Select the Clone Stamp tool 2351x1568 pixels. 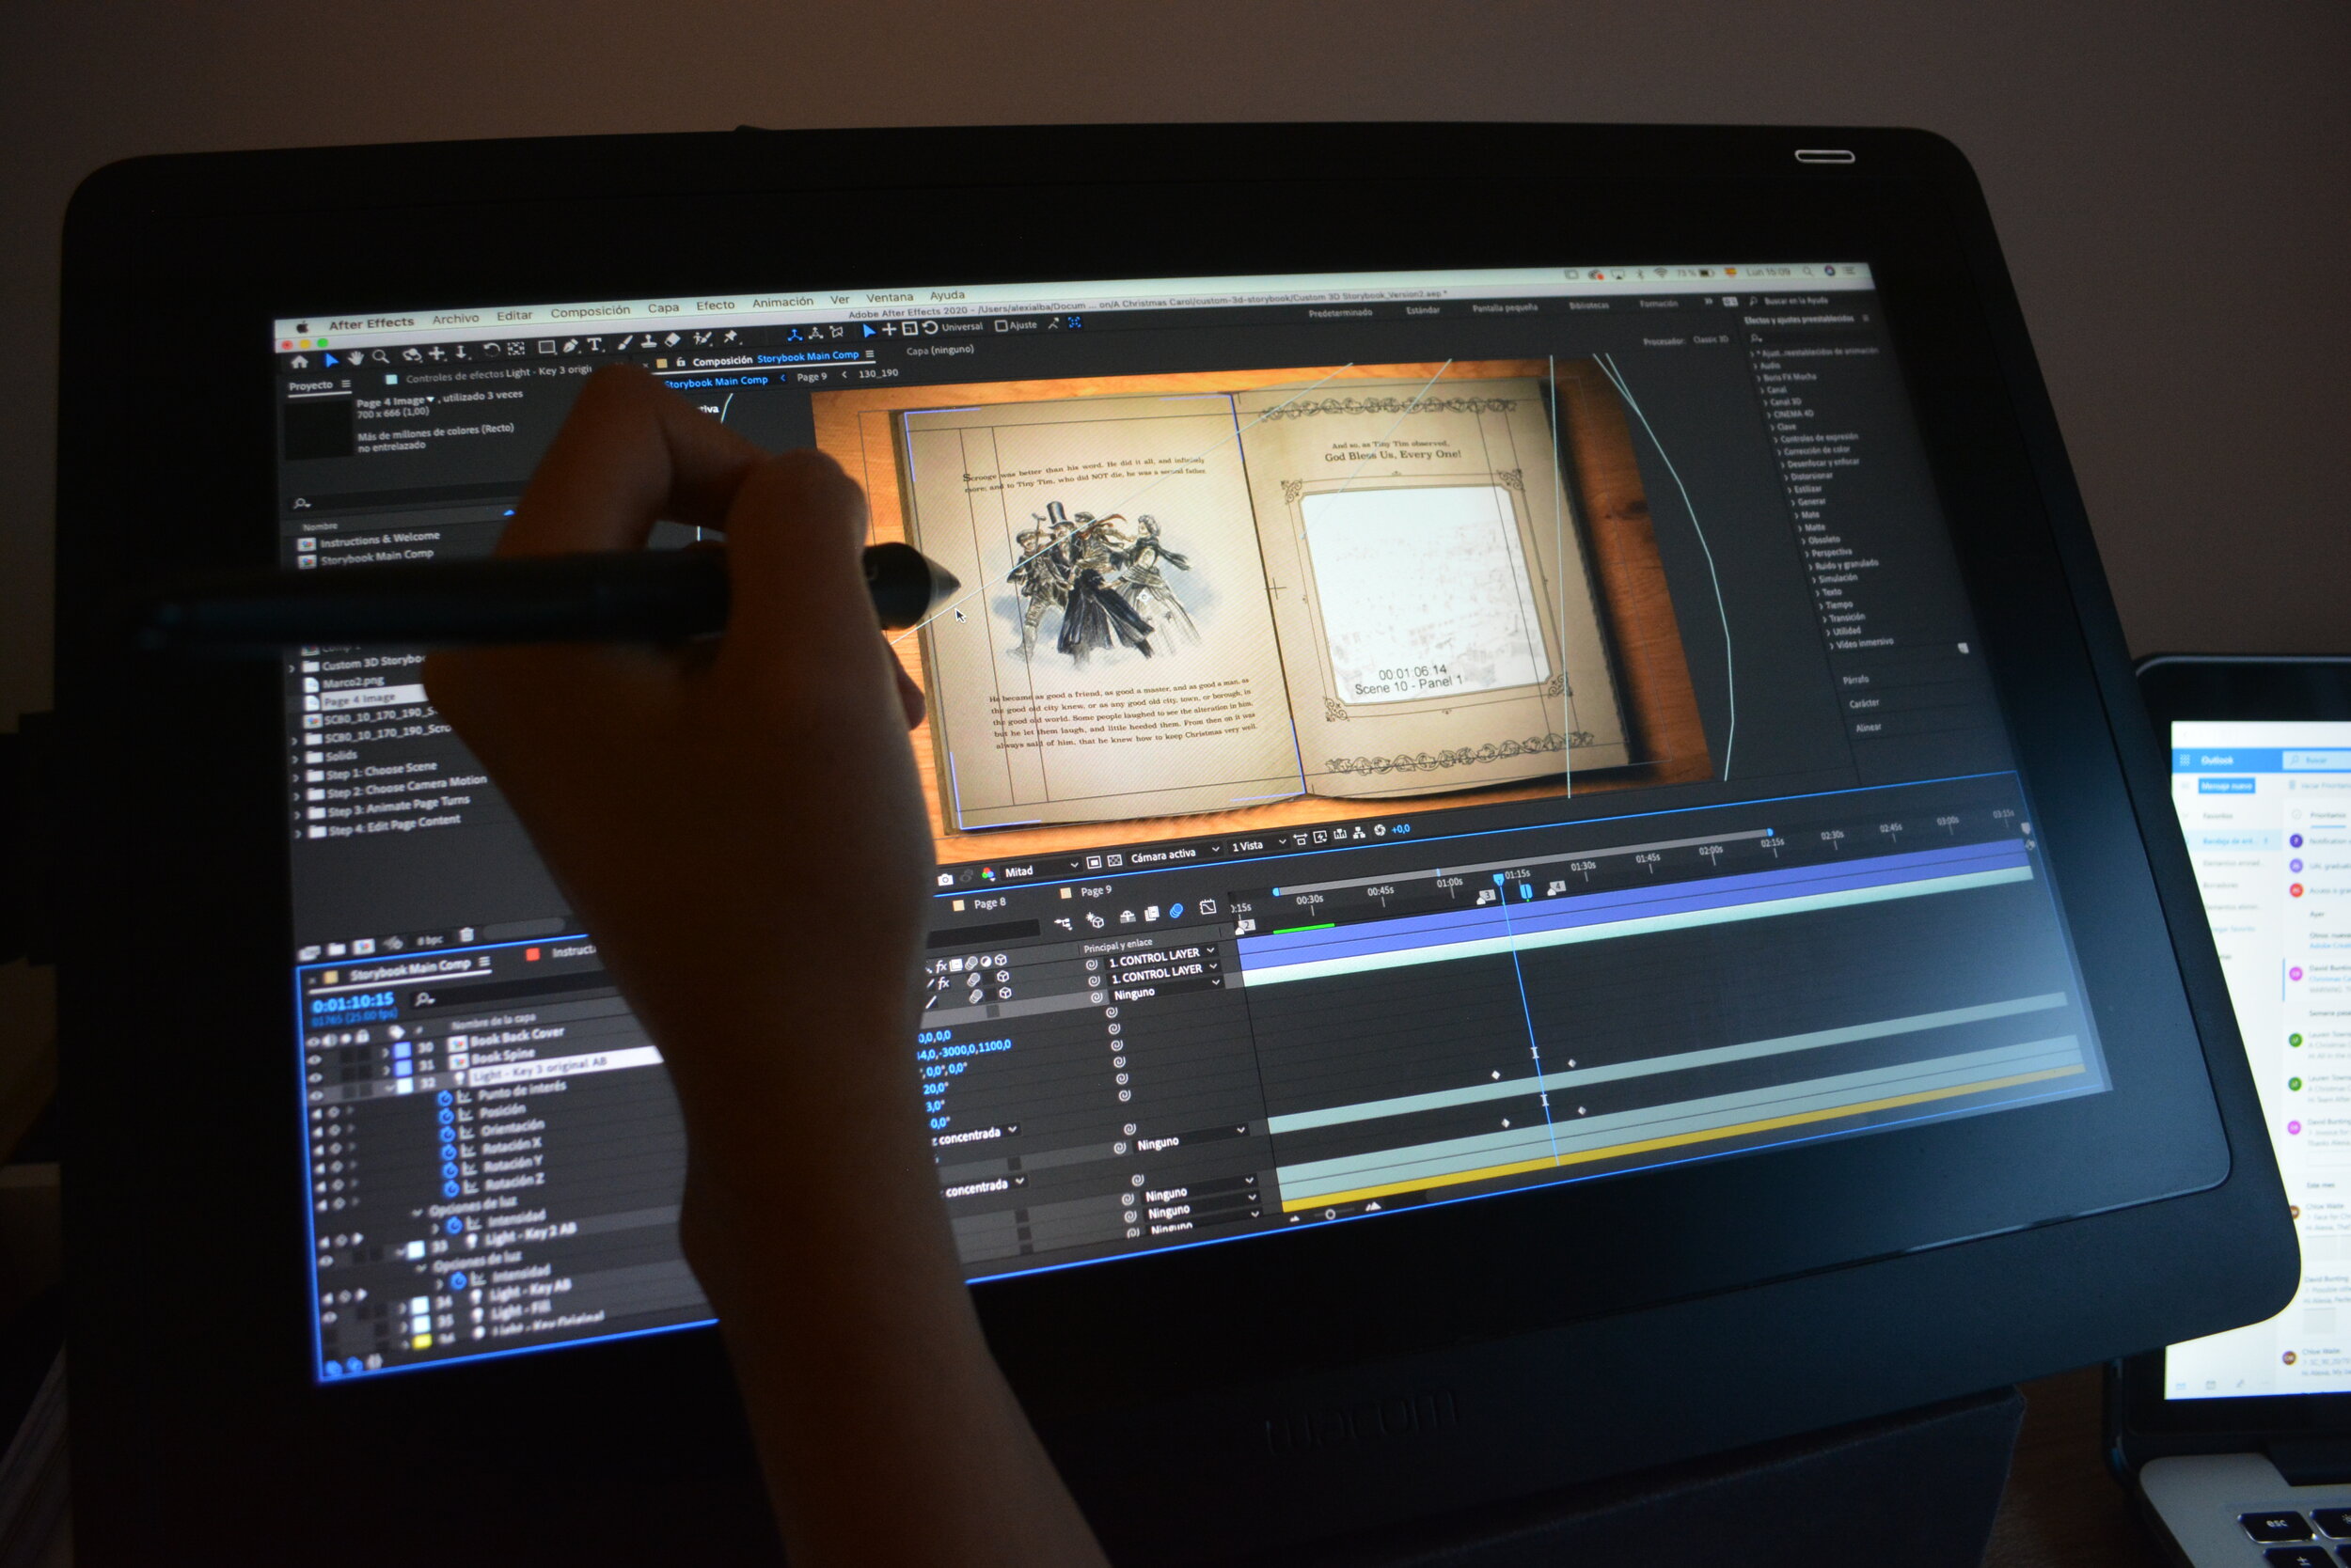coord(648,342)
